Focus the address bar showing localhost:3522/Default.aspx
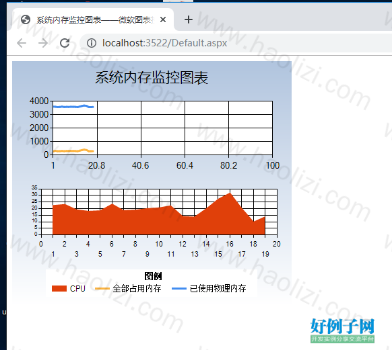This screenshot has height=350, width=392. click(x=235, y=43)
